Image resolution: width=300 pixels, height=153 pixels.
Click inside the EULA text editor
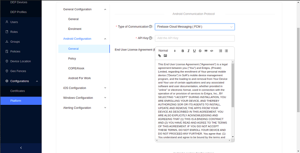click(193, 99)
